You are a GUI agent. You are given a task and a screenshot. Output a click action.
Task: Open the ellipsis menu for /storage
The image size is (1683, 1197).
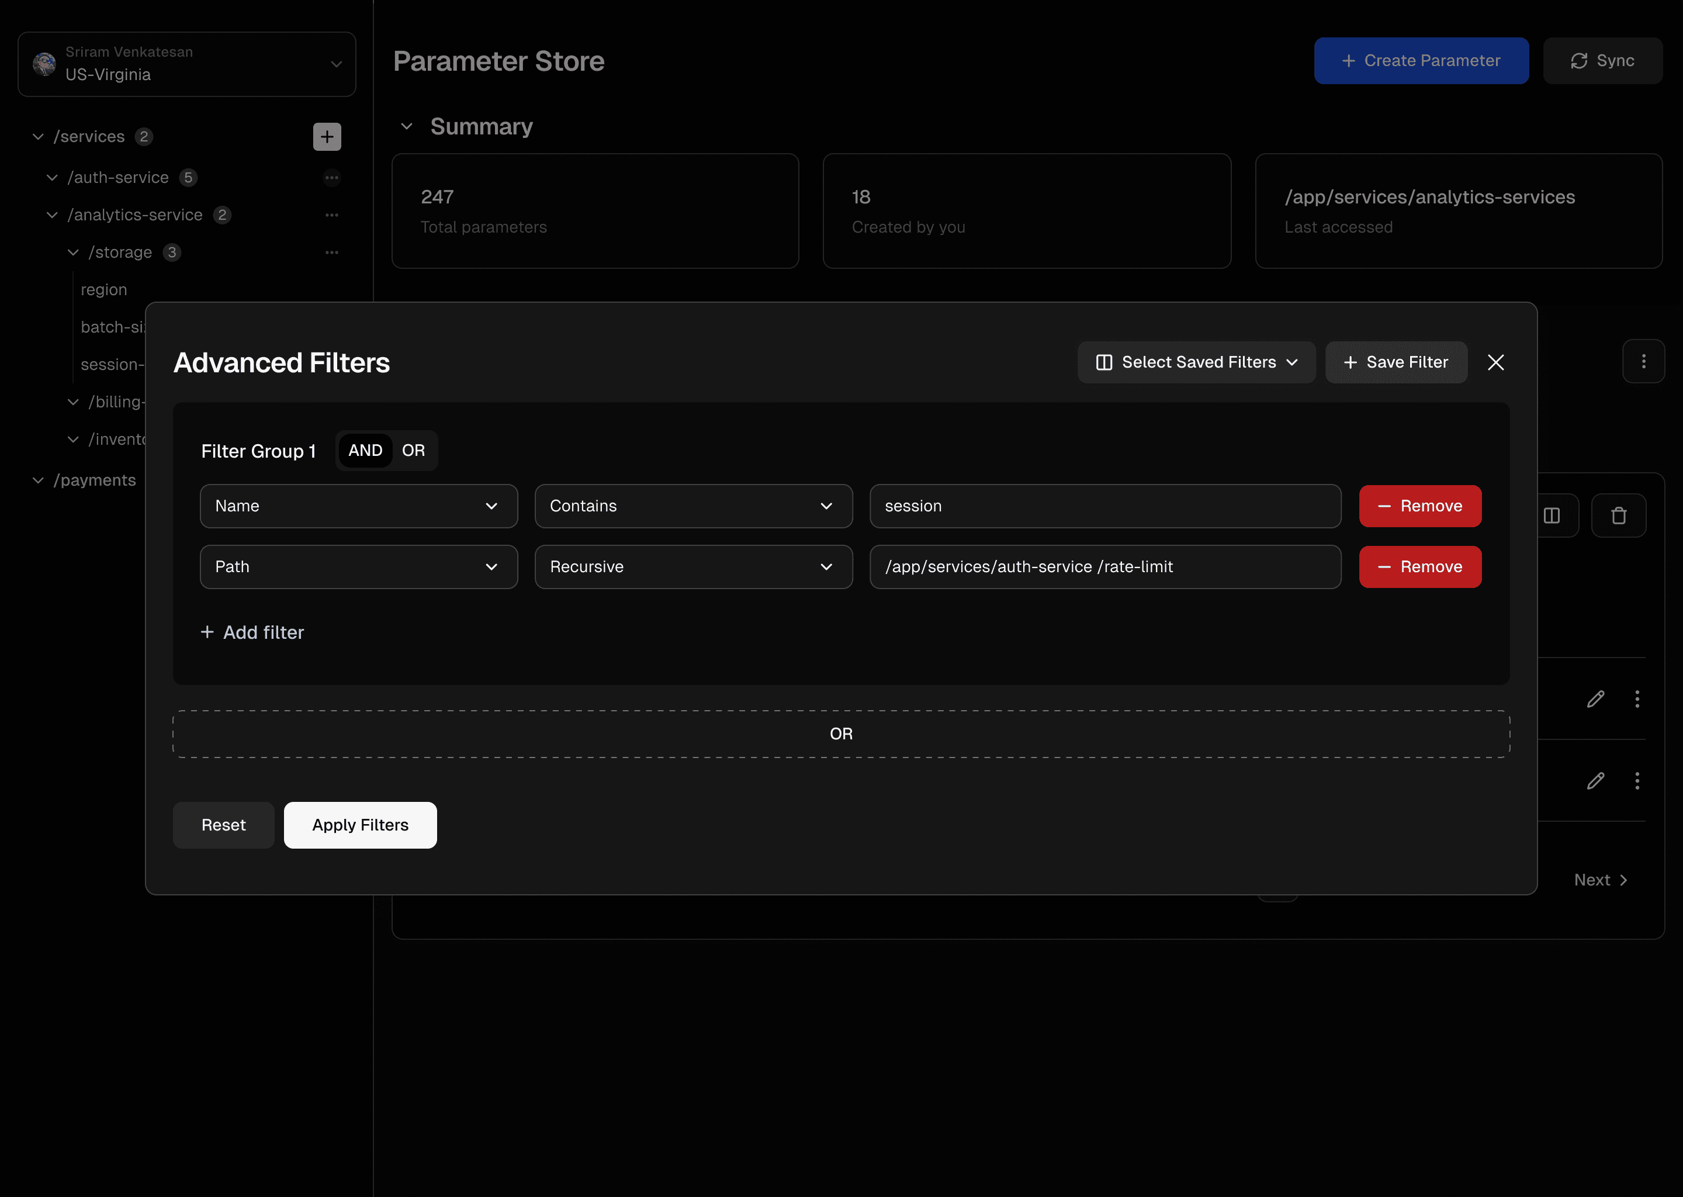pos(331,253)
